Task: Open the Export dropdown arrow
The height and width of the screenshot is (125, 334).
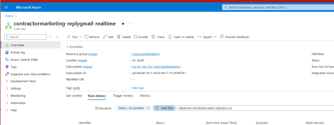Action: 215,37
